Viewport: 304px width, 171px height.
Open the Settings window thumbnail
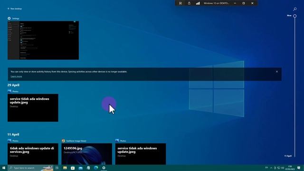click(x=43, y=40)
